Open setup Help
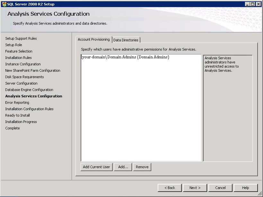This screenshot has height=197, width=263. pyautogui.click(x=246, y=188)
